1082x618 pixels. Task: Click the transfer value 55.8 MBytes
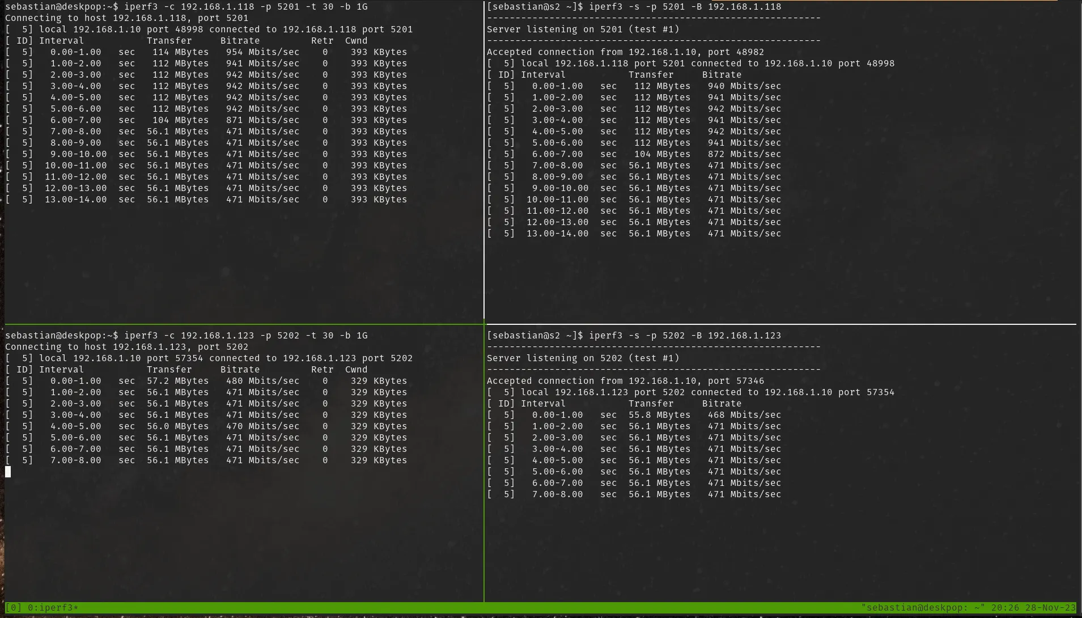pyautogui.click(x=660, y=415)
